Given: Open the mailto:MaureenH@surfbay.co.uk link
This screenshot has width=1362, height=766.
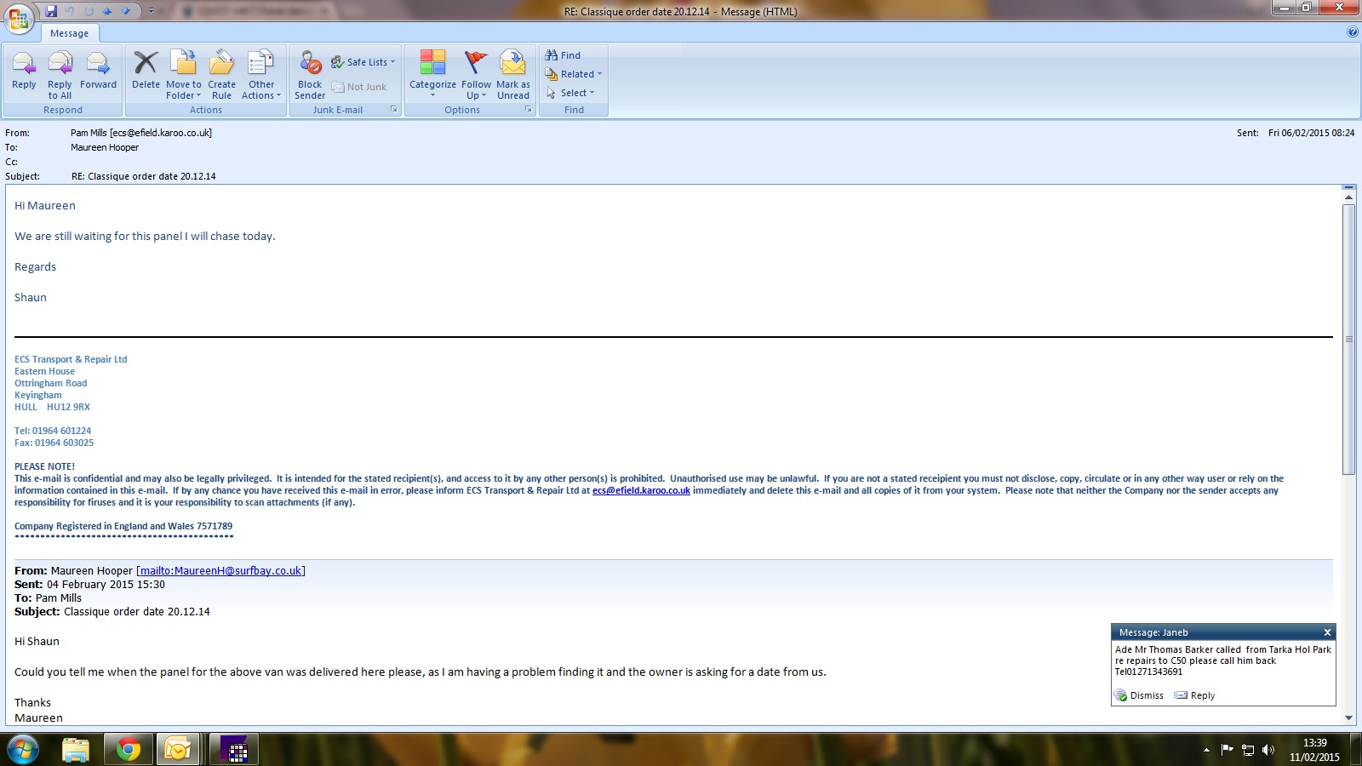Looking at the screenshot, I should [220, 571].
